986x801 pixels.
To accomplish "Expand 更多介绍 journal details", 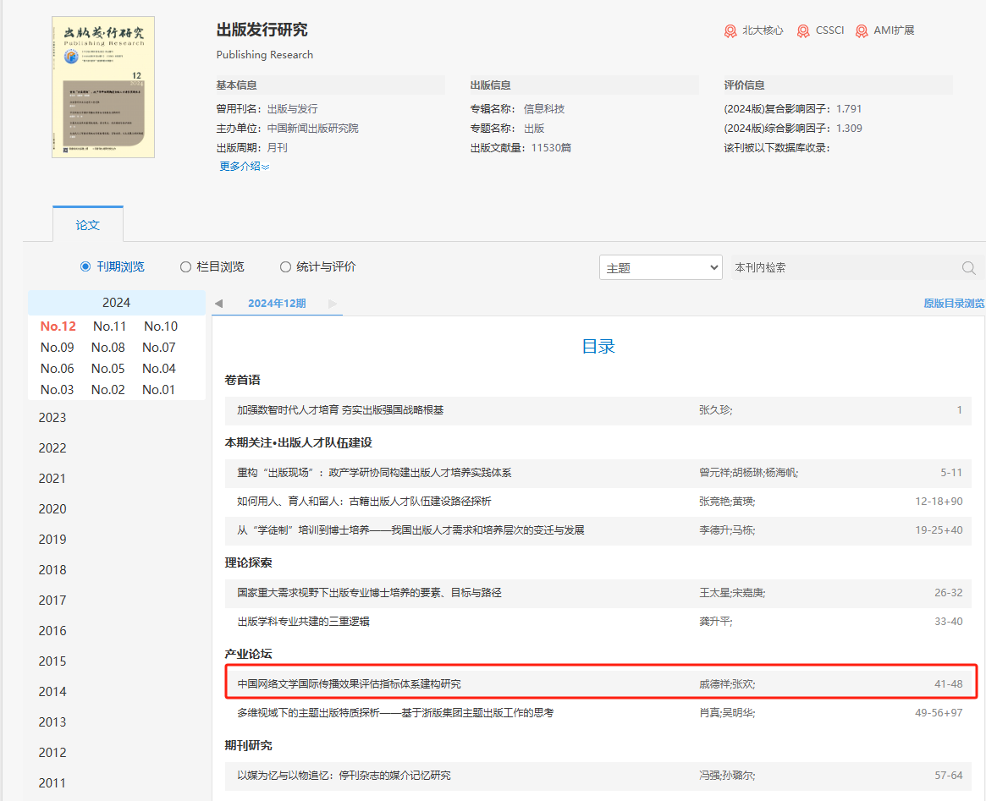I will tap(244, 167).
